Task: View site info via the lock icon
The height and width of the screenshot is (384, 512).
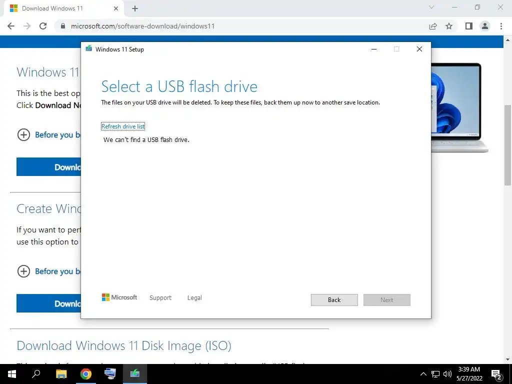Action: (63, 26)
